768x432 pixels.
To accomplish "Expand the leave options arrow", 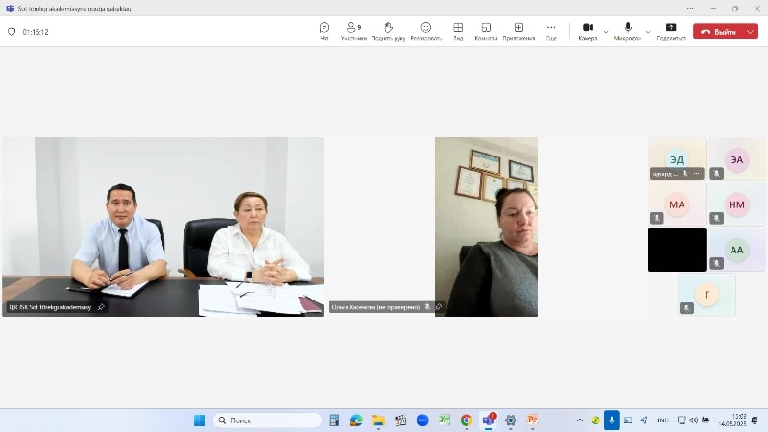I will (751, 32).
